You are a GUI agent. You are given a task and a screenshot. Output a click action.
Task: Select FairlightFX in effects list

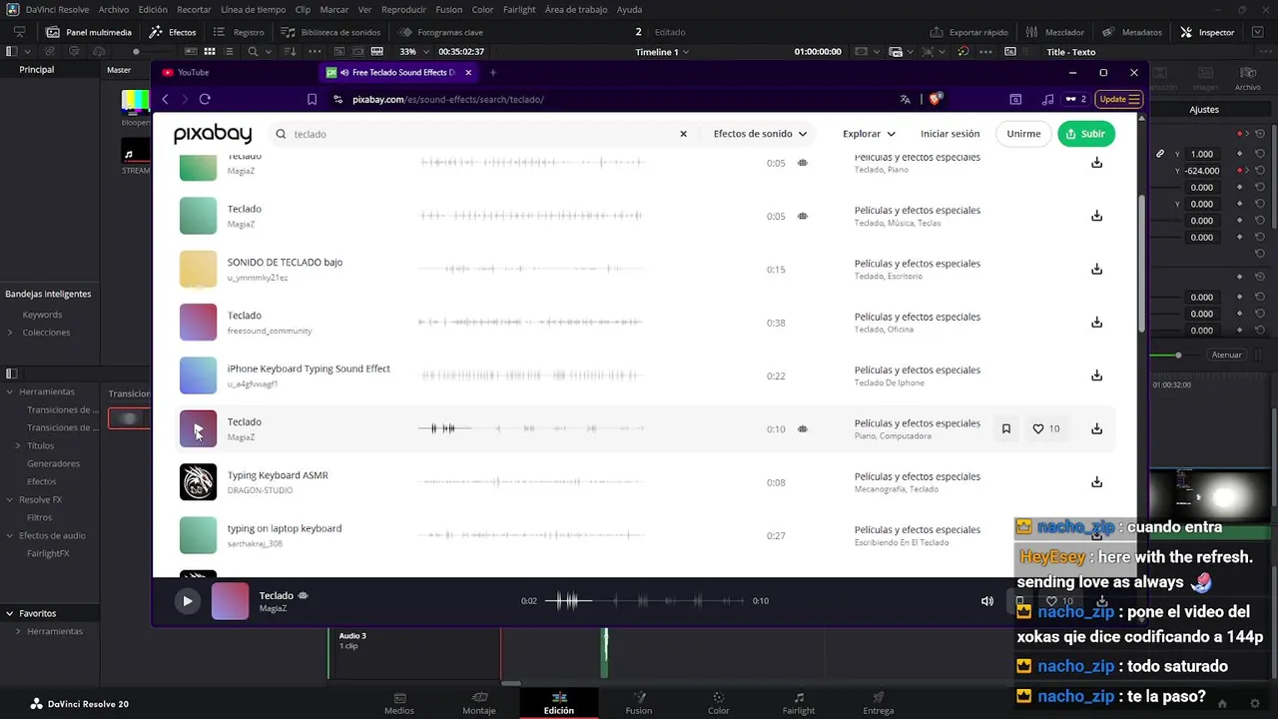pos(48,553)
